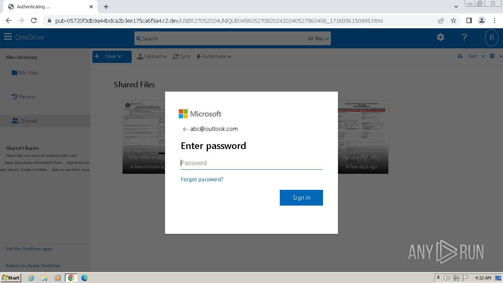The image size is (503, 283).
Task: Click Get the OneDrive apps link
Action: pos(29,249)
